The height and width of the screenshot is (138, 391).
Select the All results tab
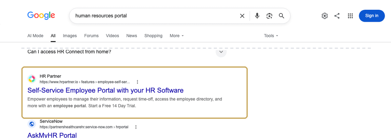click(x=53, y=36)
